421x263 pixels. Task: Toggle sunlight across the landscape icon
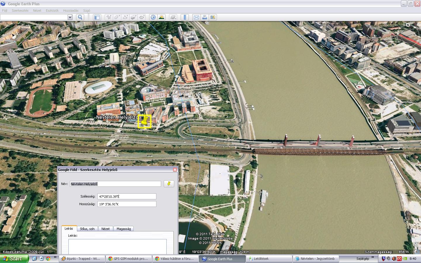coord(161,17)
